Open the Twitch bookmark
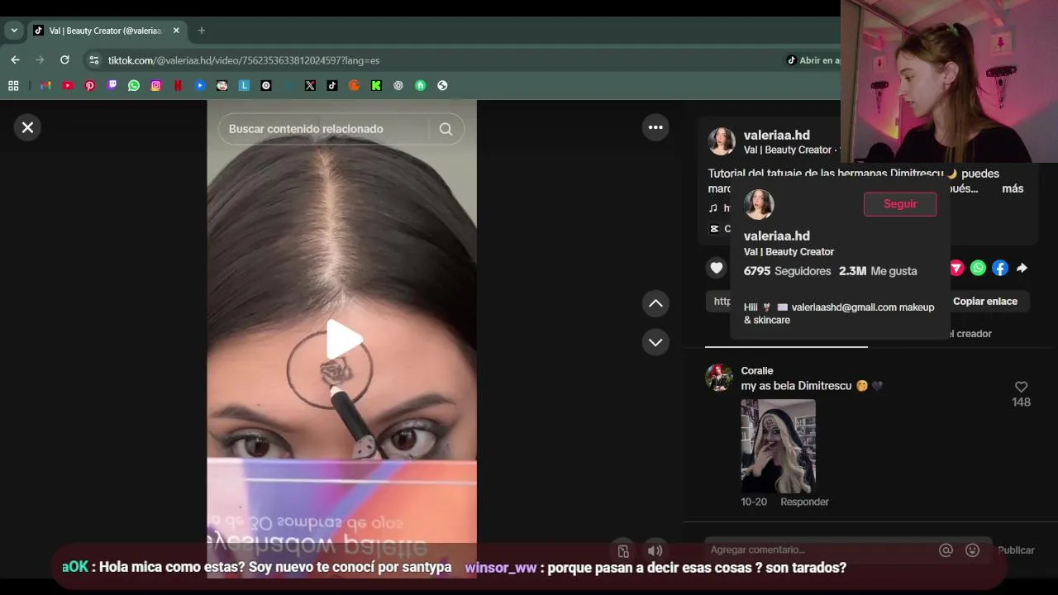 (112, 85)
